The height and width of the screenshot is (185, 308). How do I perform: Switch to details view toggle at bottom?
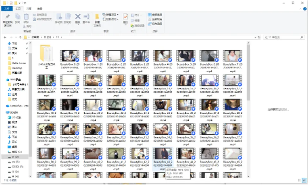click(300, 180)
